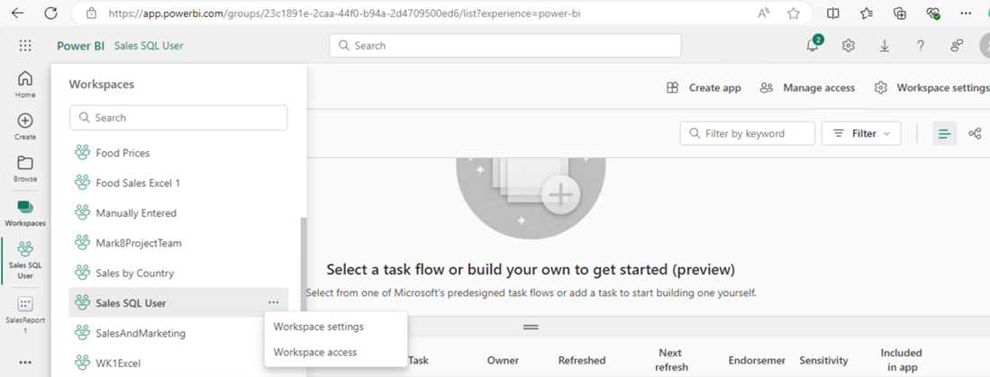Add page to favorites star icon
990x377 pixels.
click(794, 13)
